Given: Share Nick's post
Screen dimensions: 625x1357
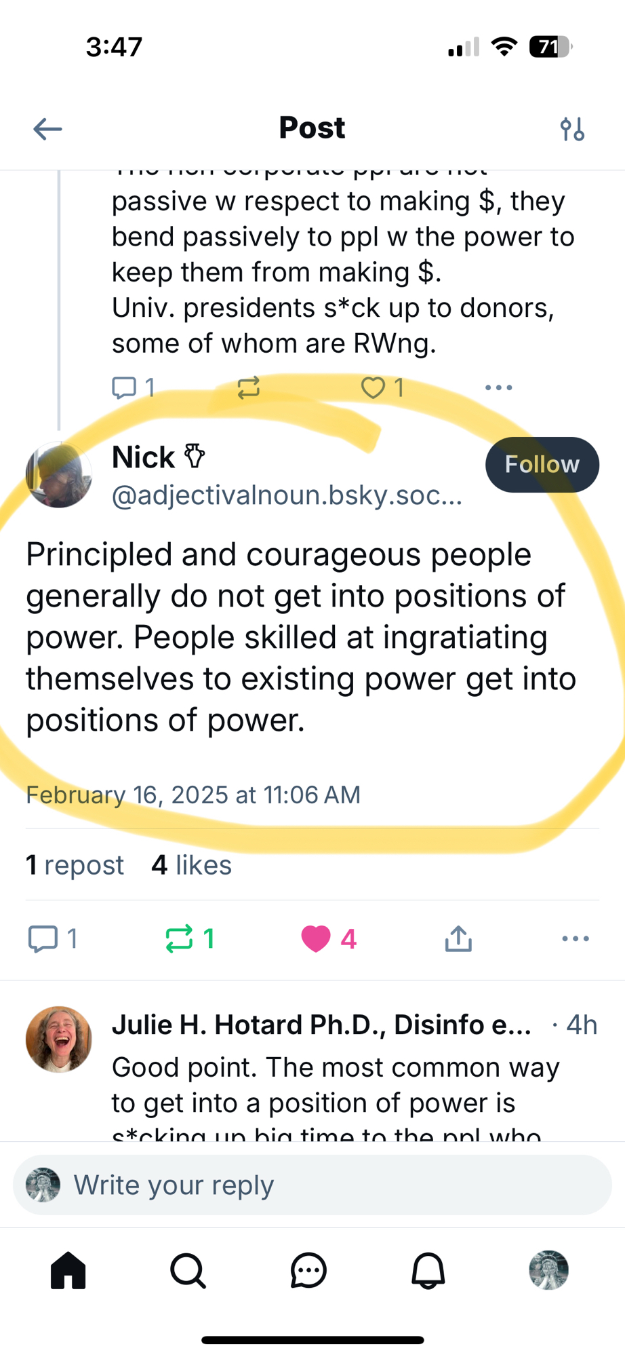Looking at the screenshot, I should tap(458, 939).
